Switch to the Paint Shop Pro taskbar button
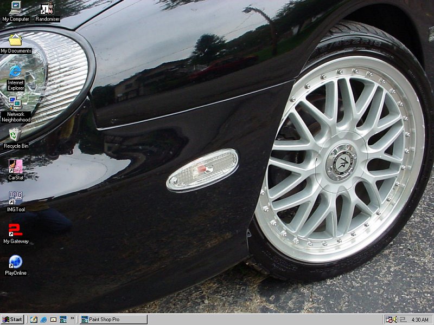The width and height of the screenshot is (434, 325). [x=113, y=320]
